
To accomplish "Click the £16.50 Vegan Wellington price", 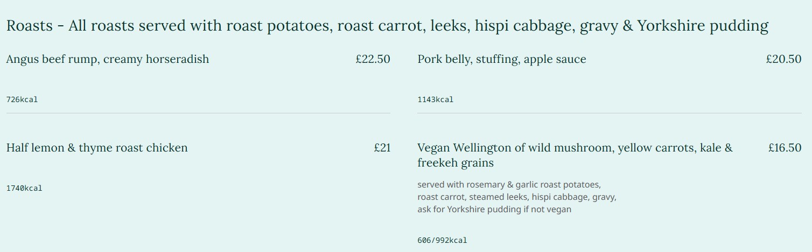I will pos(785,148).
